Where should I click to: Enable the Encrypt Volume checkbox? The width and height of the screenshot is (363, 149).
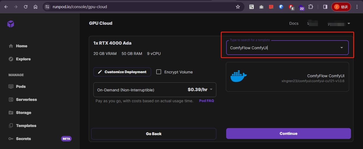pyautogui.click(x=158, y=72)
